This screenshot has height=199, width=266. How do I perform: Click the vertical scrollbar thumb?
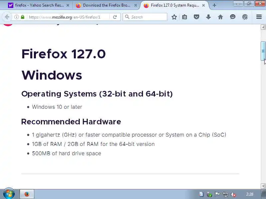click(x=263, y=51)
